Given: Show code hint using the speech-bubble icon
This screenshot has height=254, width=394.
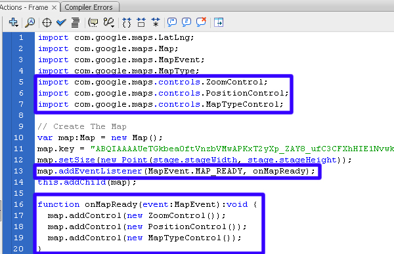Looking at the screenshot, I should [93, 22].
